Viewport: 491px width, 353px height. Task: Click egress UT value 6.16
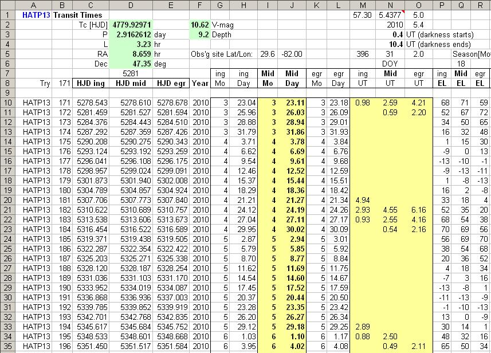click(x=418, y=210)
